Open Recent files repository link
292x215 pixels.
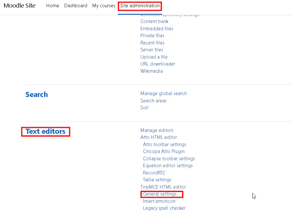[152, 42]
